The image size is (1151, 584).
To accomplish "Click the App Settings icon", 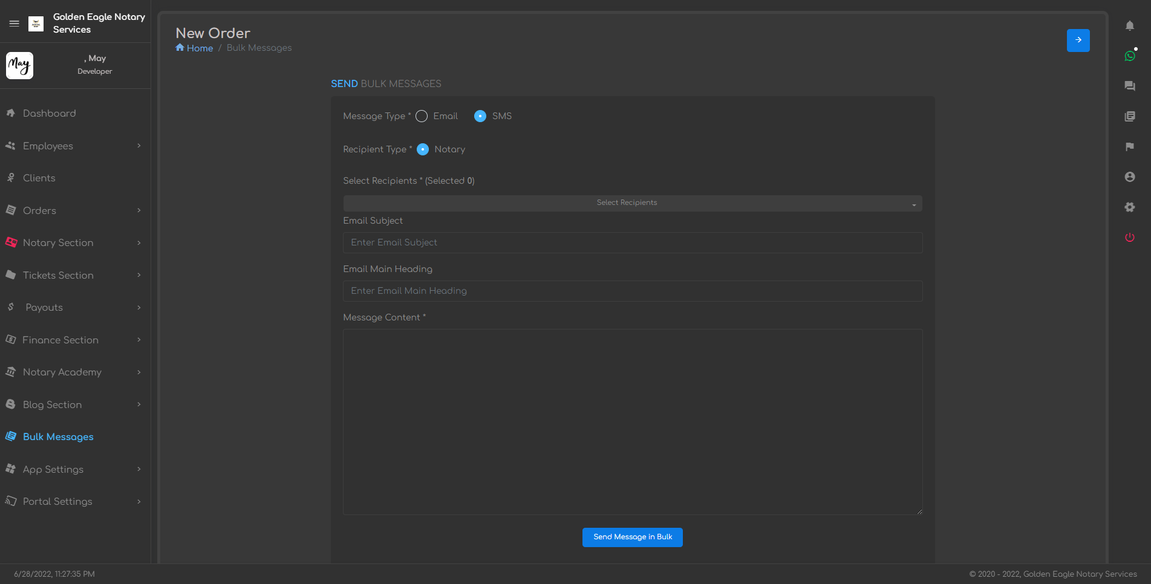I will [x=10, y=469].
